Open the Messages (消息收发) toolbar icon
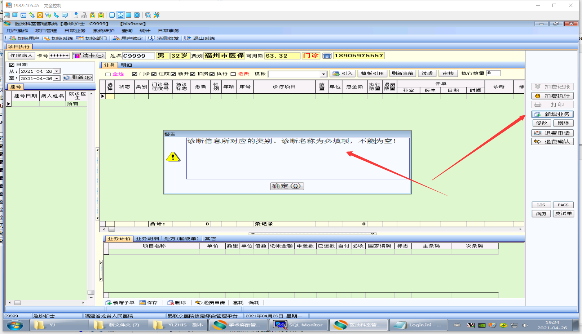The width and height of the screenshot is (582, 334). click(x=152, y=38)
